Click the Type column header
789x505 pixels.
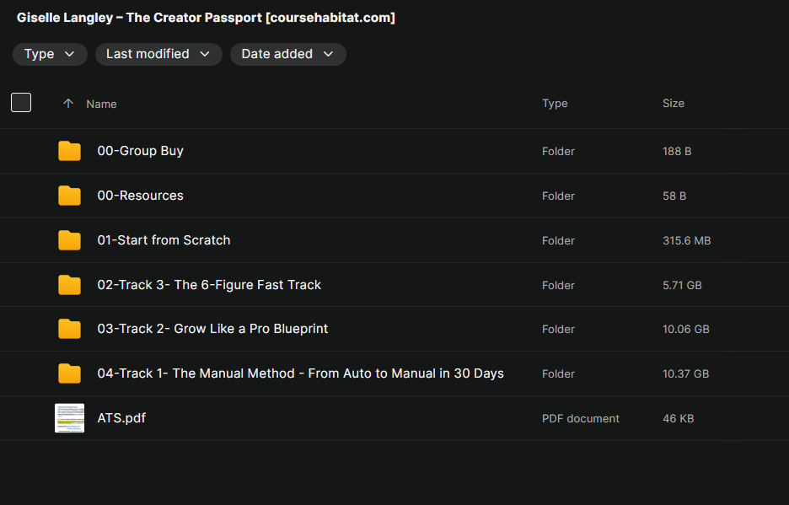pos(555,104)
